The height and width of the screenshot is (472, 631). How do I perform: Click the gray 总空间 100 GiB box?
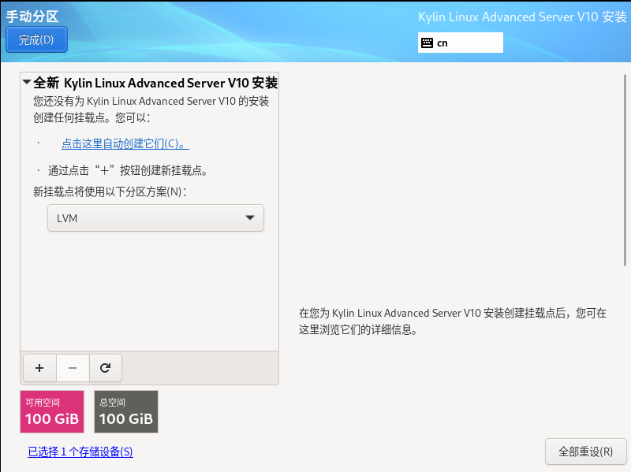tap(126, 411)
